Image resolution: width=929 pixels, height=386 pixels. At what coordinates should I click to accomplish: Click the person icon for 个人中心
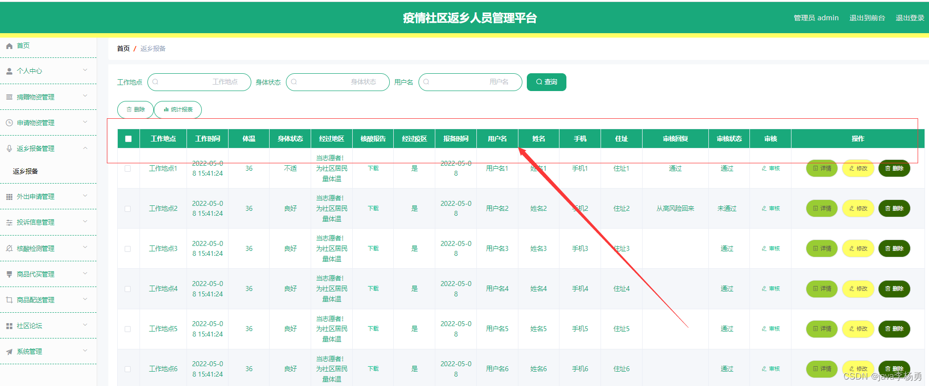(x=9, y=71)
